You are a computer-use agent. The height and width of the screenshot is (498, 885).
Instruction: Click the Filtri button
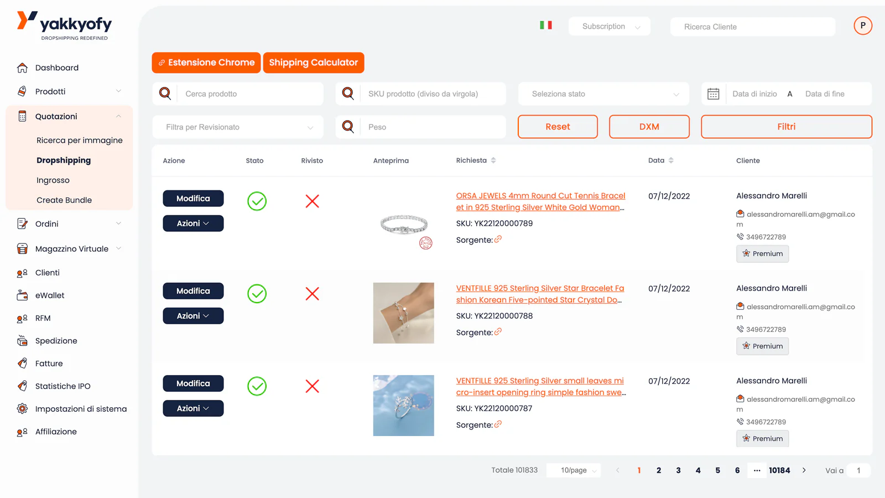pyautogui.click(x=787, y=127)
